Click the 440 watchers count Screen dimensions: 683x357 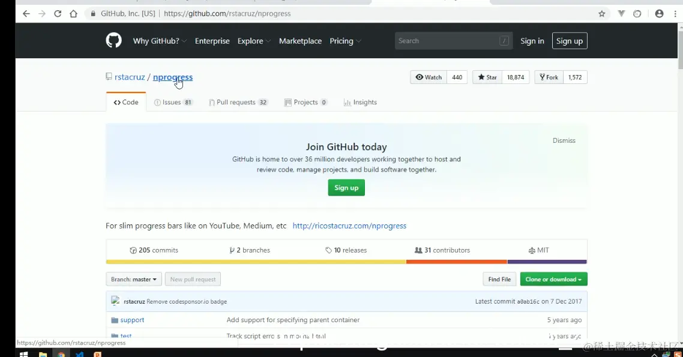[x=457, y=77]
